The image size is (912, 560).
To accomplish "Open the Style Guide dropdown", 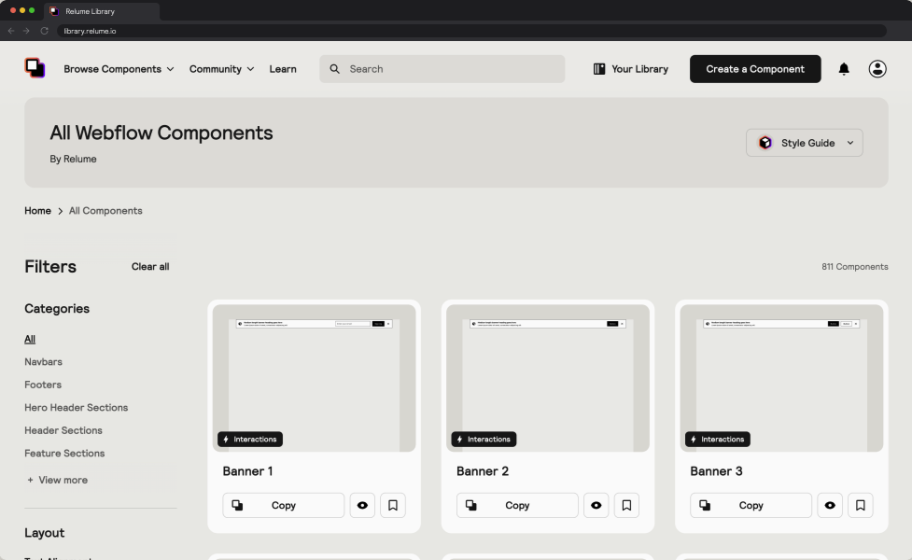I will 804,143.
